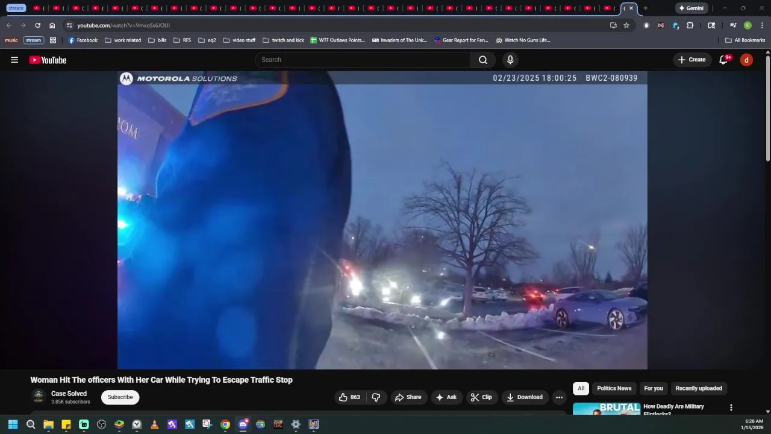Open File Explorer from the taskbar
This screenshot has height=434, width=771.
click(x=48, y=424)
